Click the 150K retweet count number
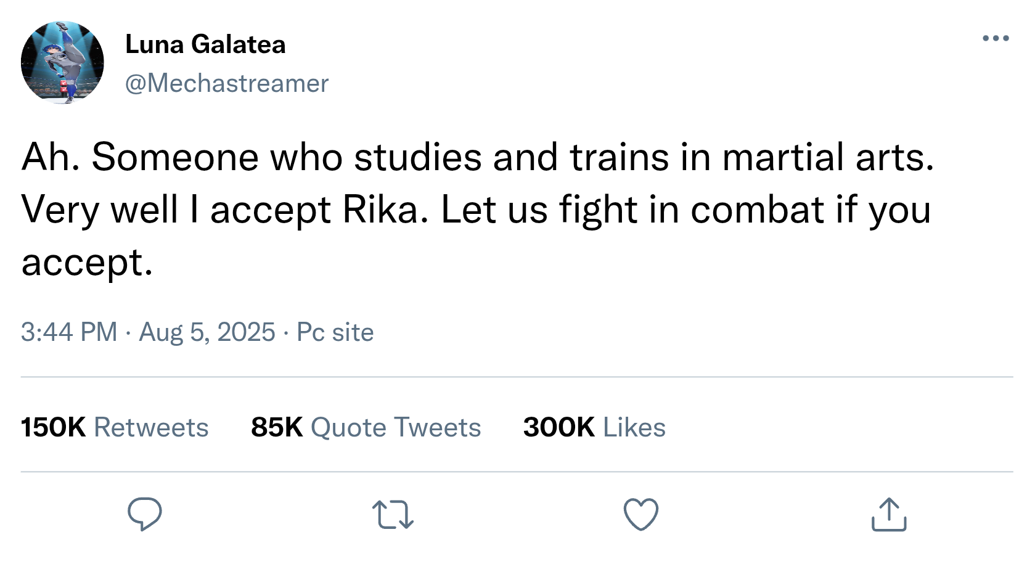The height and width of the screenshot is (577, 1035). pos(53,427)
